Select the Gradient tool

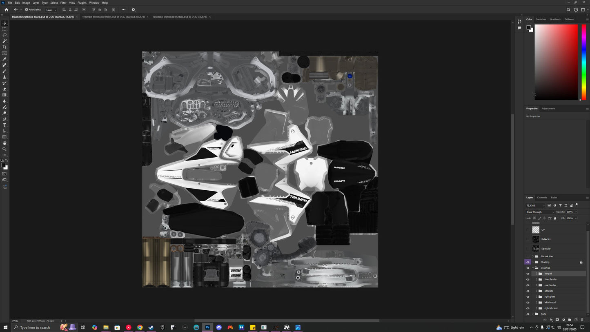coord(4,95)
